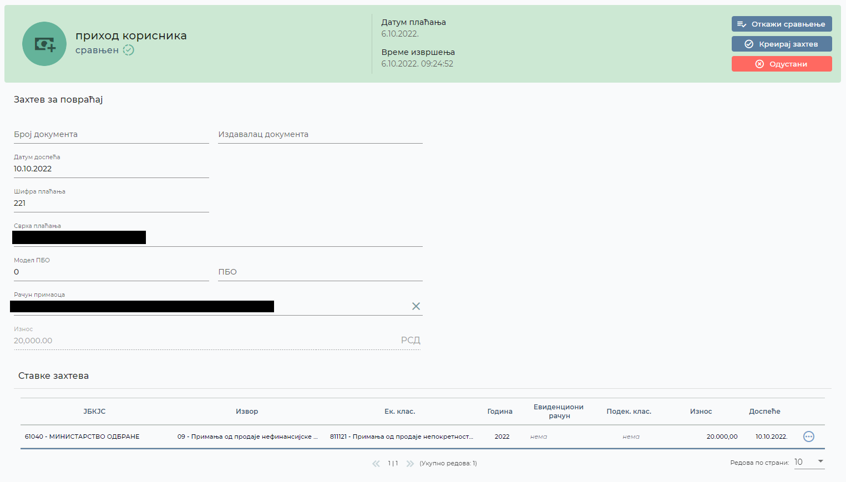Image resolution: width=846 pixels, height=482 pixels.
Task: Click the Захтев за повраћај heading
Action: 58,100
